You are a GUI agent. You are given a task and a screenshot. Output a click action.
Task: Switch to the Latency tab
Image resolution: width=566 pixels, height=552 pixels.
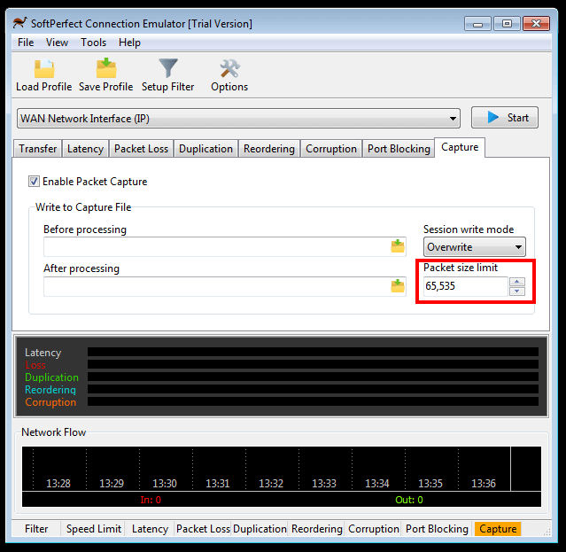click(85, 149)
